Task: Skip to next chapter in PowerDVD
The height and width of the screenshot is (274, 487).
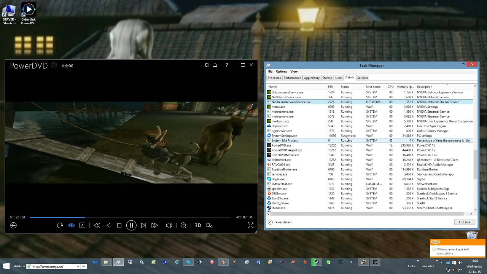Action: tap(143, 225)
